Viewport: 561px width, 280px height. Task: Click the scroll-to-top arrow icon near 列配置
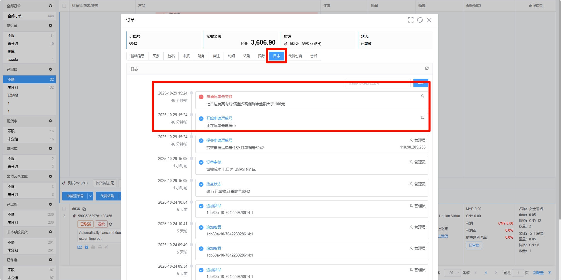(550, 273)
